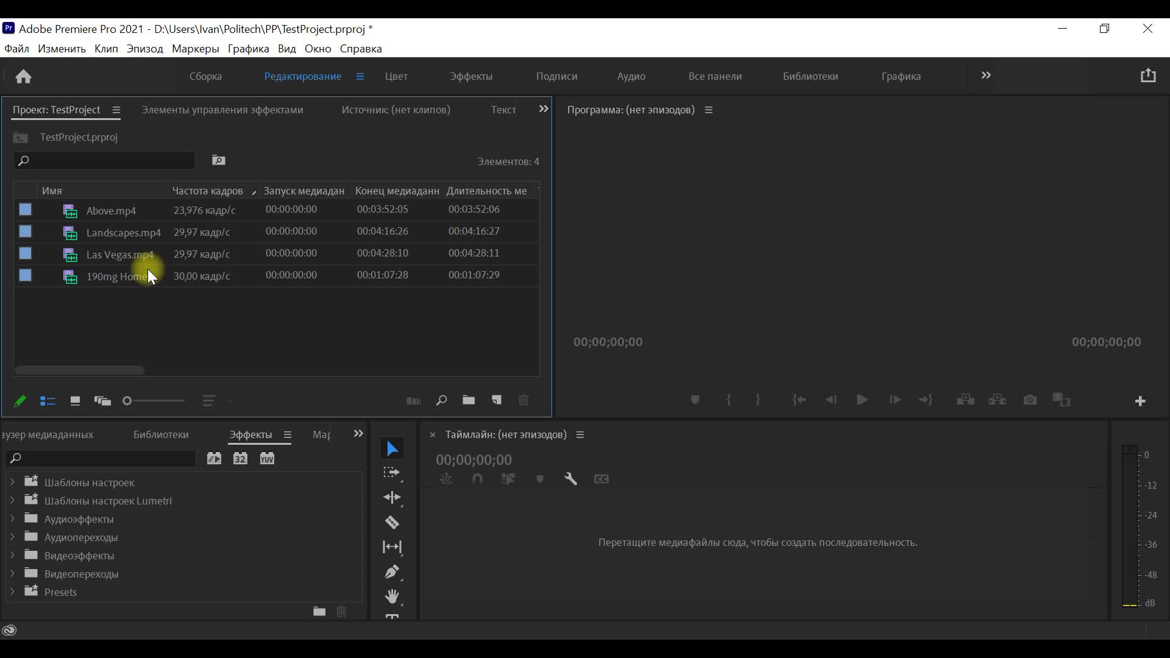This screenshot has height=658, width=1170.
Task: Click label color box of Landscapes.mp4
Action: click(x=25, y=232)
